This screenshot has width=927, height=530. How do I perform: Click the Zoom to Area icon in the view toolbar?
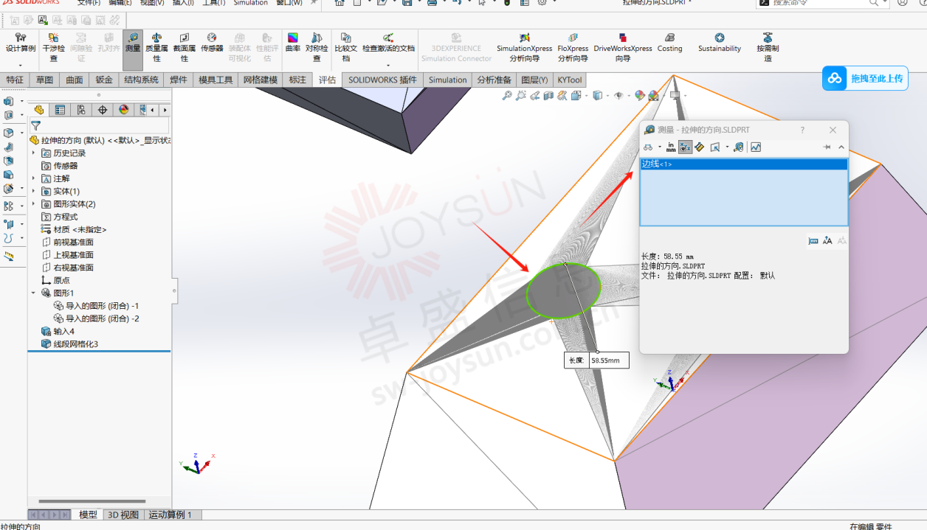(521, 95)
